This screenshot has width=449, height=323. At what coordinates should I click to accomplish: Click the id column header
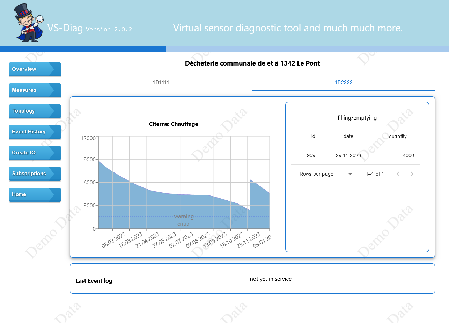[x=313, y=137]
